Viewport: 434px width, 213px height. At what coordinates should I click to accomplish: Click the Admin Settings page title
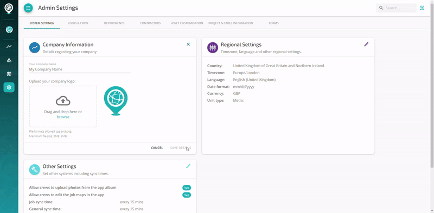(58, 8)
